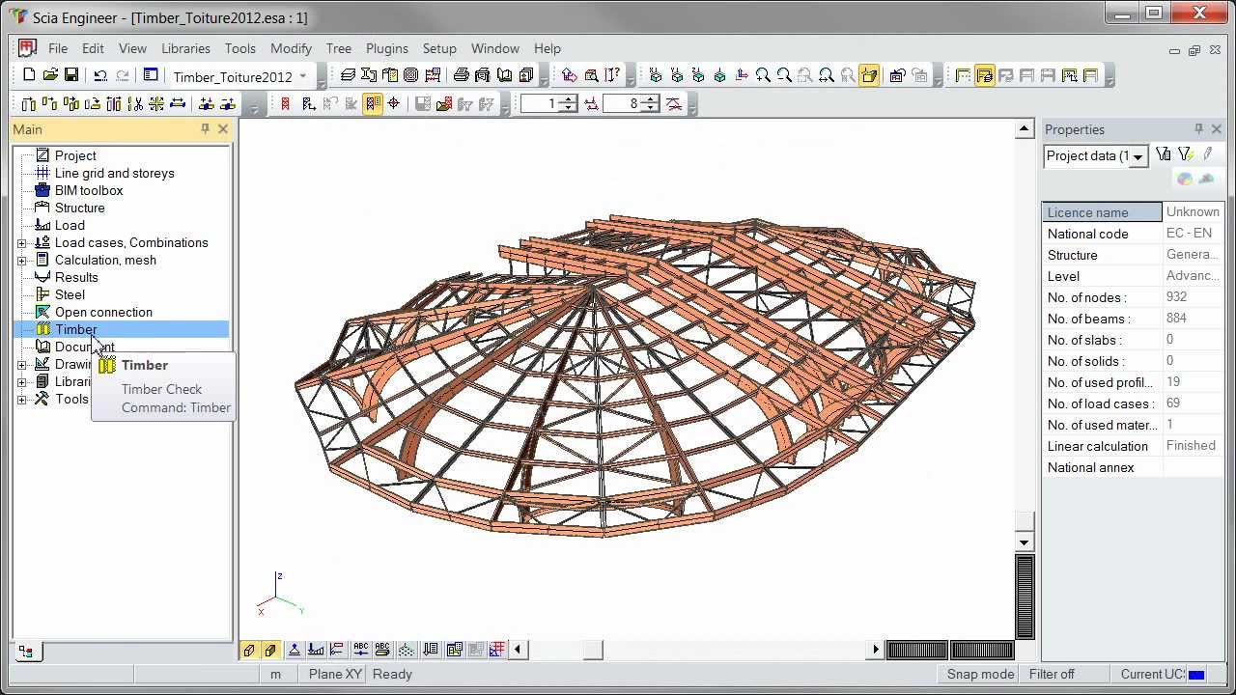1236x695 pixels.
Task: Increase the spinner value showing 8
Action: (x=651, y=99)
